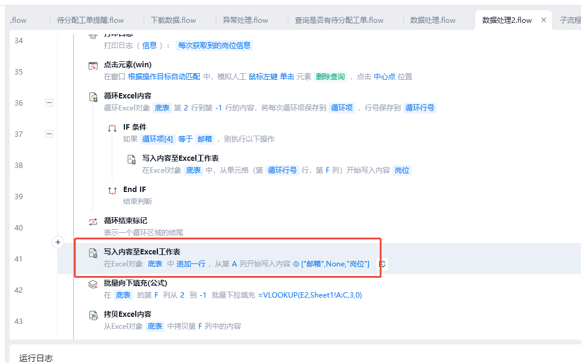The width and height of the screenshot is (581, 363).
Task: Click the 邮箱 condition value
Action: click(204, 139)
